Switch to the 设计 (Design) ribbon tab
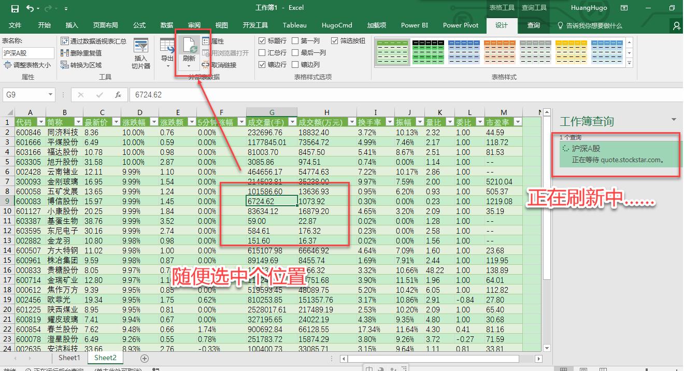Viewport: 684px width, 371px height. point(501,25)
